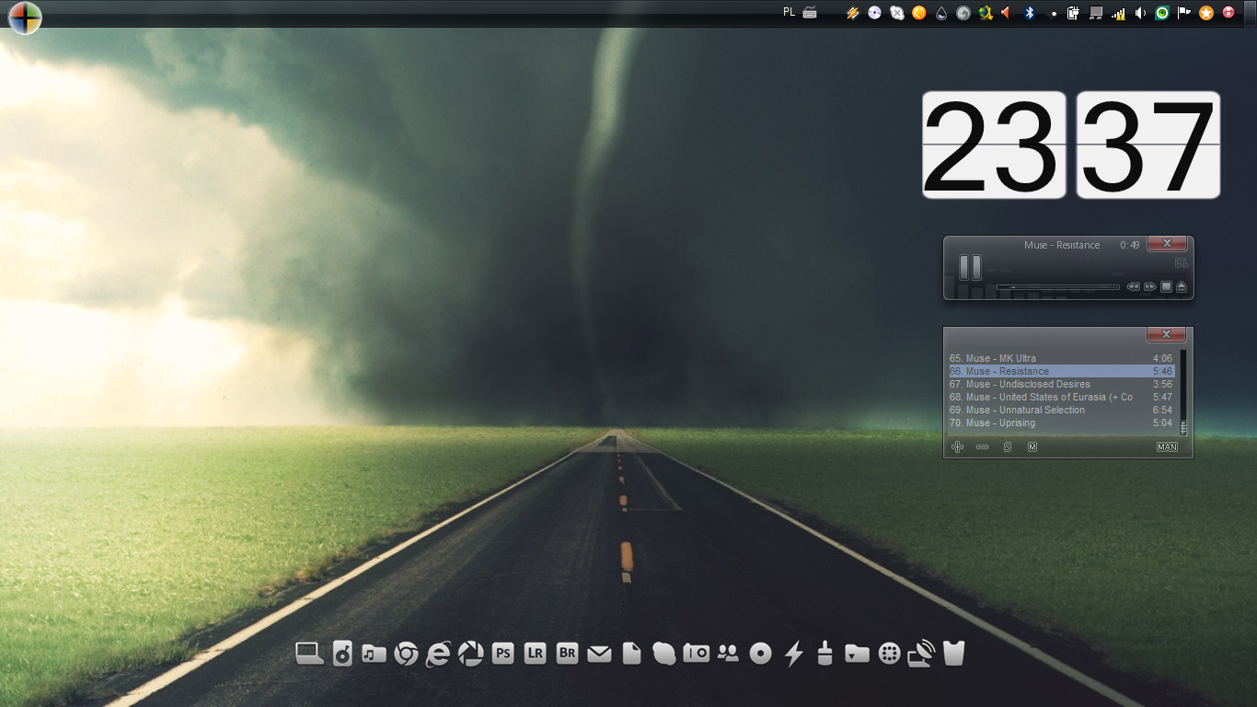
Task: Open Internet Explorer from the dock
Action: tap(438, 654)
